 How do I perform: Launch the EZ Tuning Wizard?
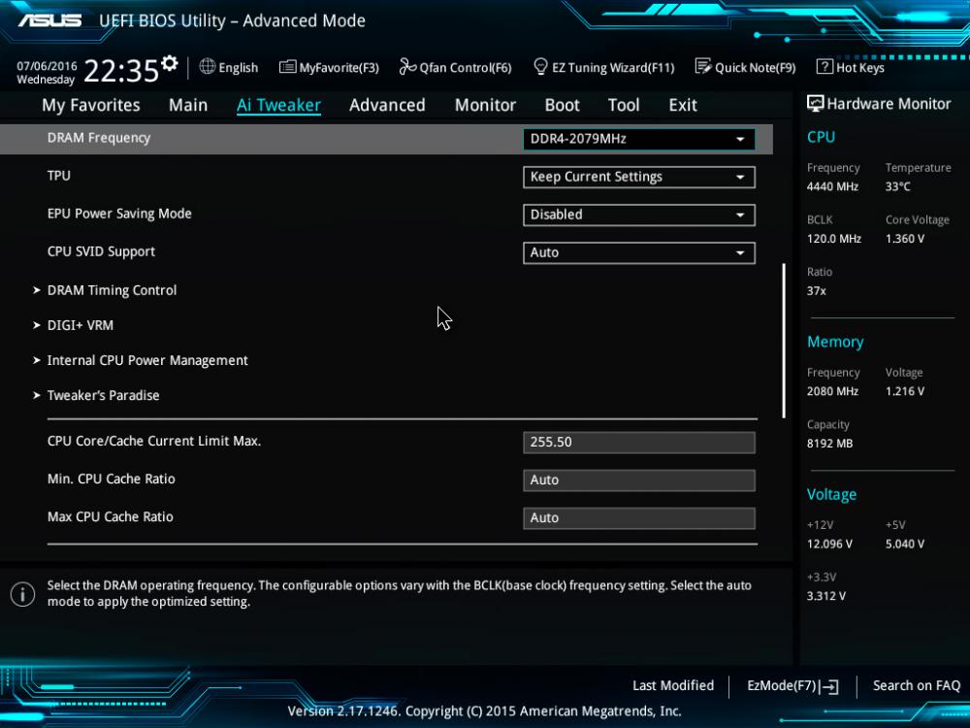pyautogui.click(x=603, y=68)
